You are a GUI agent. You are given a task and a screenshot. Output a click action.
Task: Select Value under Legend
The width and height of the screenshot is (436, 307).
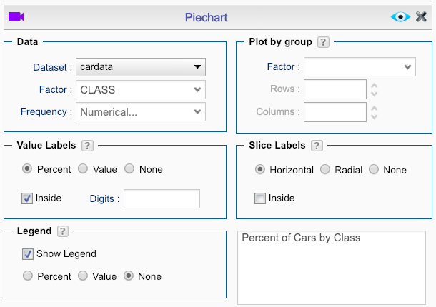point(83,276)
